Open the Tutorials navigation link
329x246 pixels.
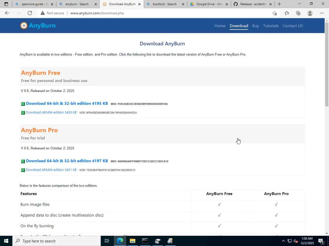271,26
